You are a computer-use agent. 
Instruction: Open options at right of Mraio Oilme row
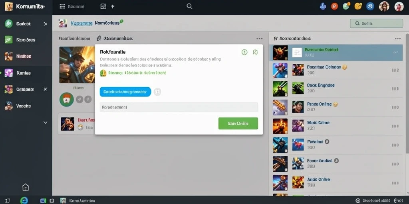[x=395, y=126]
